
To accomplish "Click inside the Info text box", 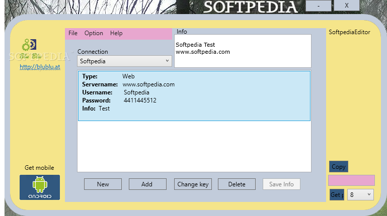I will (x=243, y=51).
